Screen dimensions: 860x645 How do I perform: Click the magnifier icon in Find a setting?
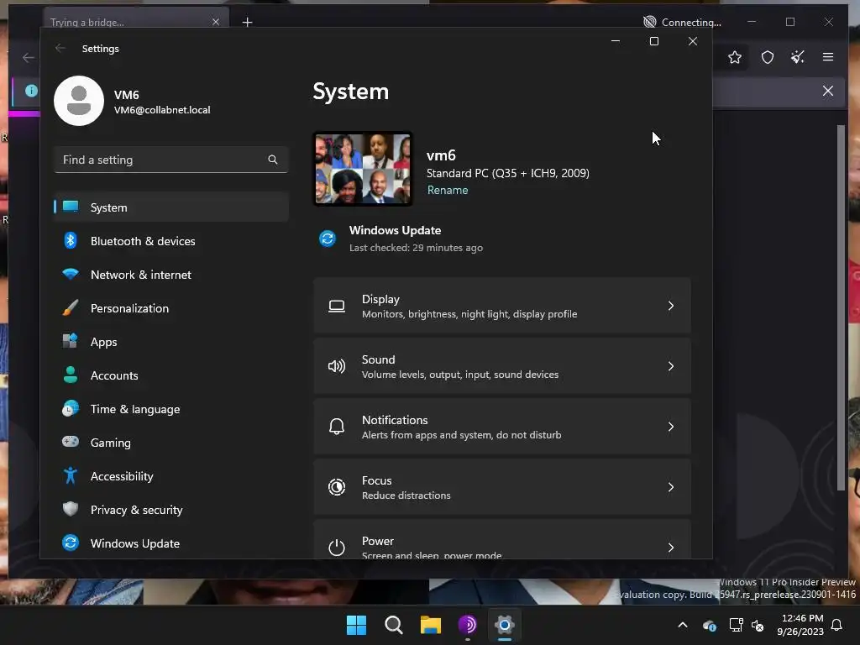pos(273,160)
